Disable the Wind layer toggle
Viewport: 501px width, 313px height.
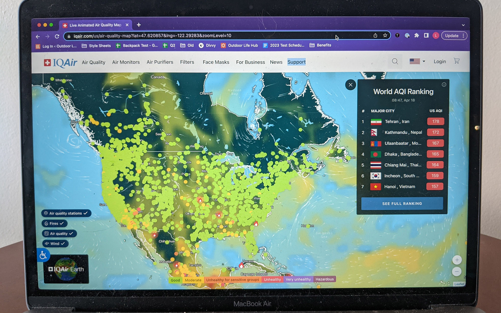tap(55, 243)
